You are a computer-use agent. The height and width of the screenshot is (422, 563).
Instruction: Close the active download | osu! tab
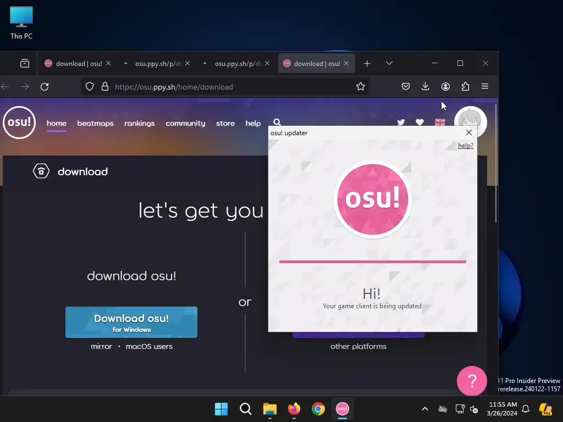point(346,63)
